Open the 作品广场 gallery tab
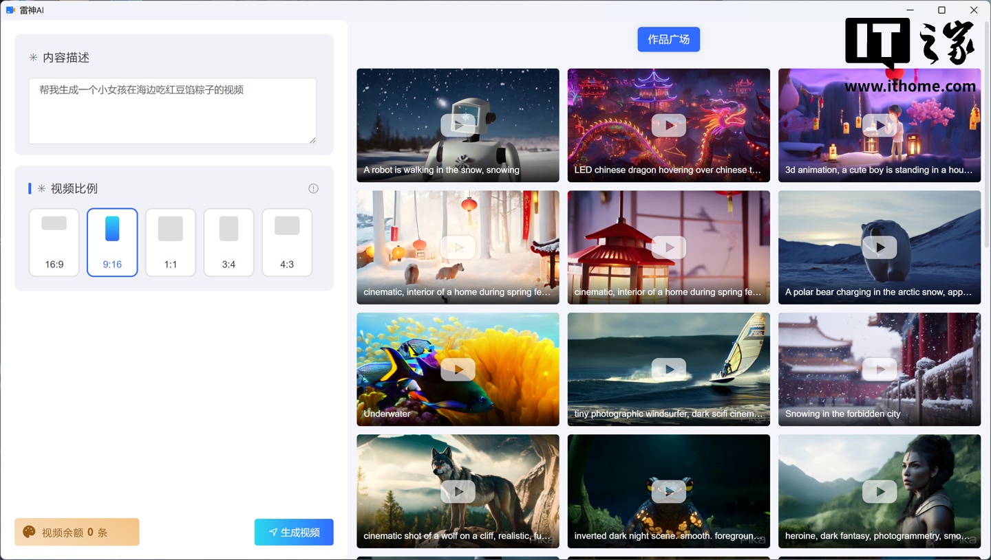Viewport: 991px width, 560px height. coord(668,40)
